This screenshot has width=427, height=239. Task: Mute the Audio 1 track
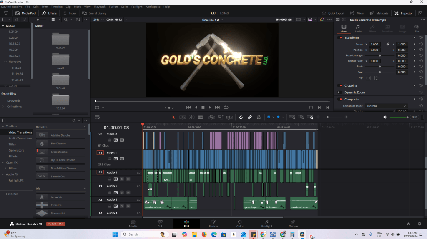(128, 179)
